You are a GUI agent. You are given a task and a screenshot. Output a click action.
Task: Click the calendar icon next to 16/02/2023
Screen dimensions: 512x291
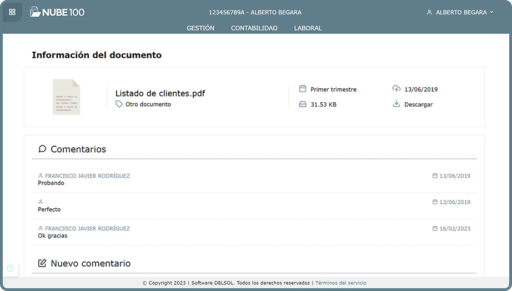point(435,228)
